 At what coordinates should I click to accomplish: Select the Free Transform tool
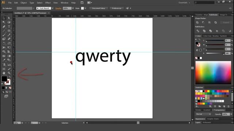[9, 48]
